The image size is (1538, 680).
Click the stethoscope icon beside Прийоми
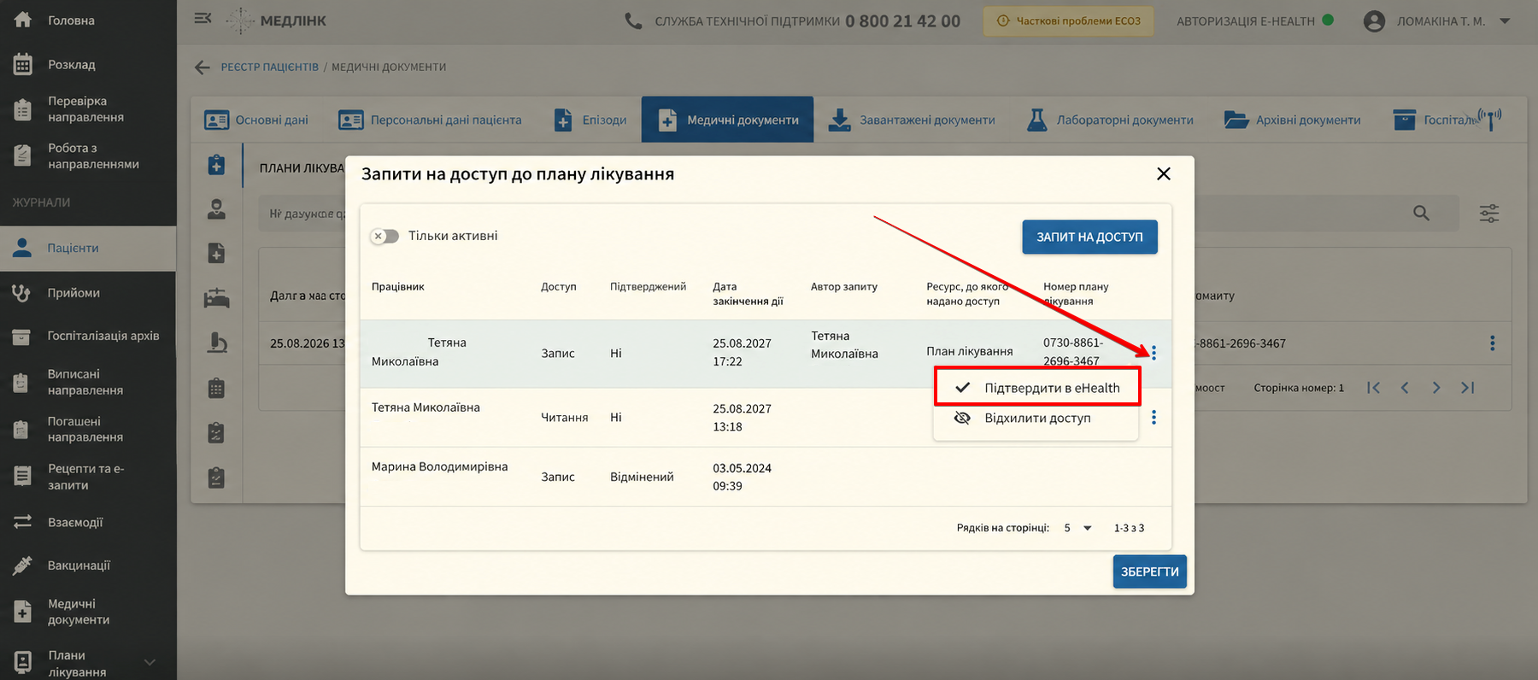(22, 293)
